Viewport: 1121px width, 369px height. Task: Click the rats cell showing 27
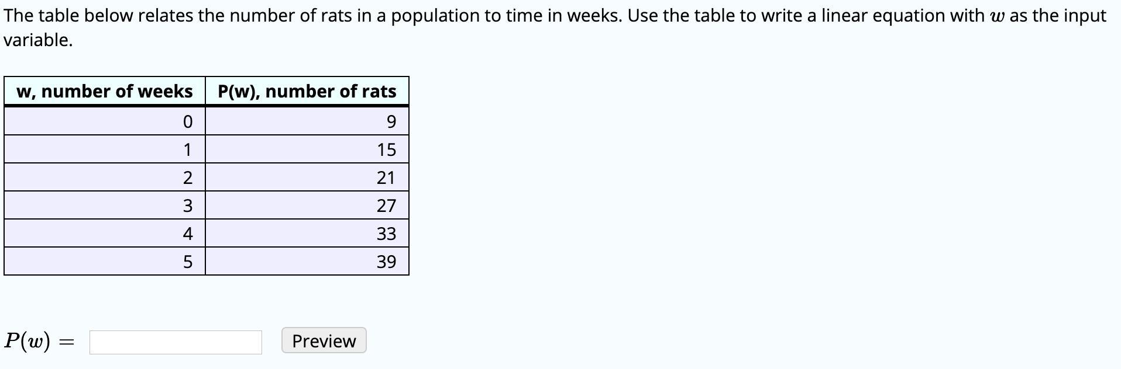(307, 206)
